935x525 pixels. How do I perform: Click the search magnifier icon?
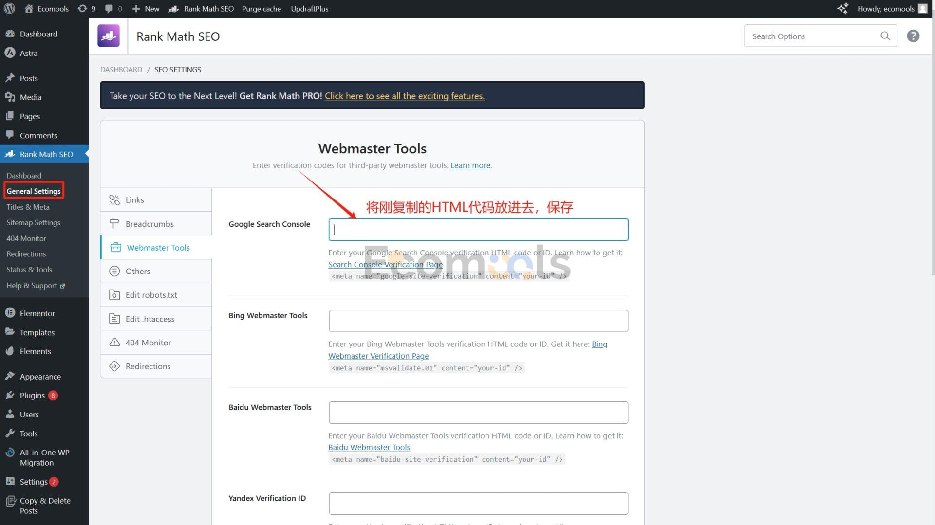[x=885, y=36]
